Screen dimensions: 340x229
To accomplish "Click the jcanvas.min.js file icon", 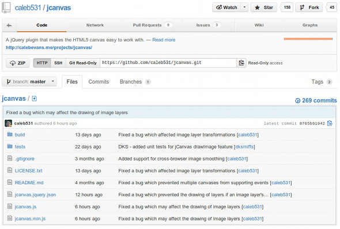I will click(10, 218).
